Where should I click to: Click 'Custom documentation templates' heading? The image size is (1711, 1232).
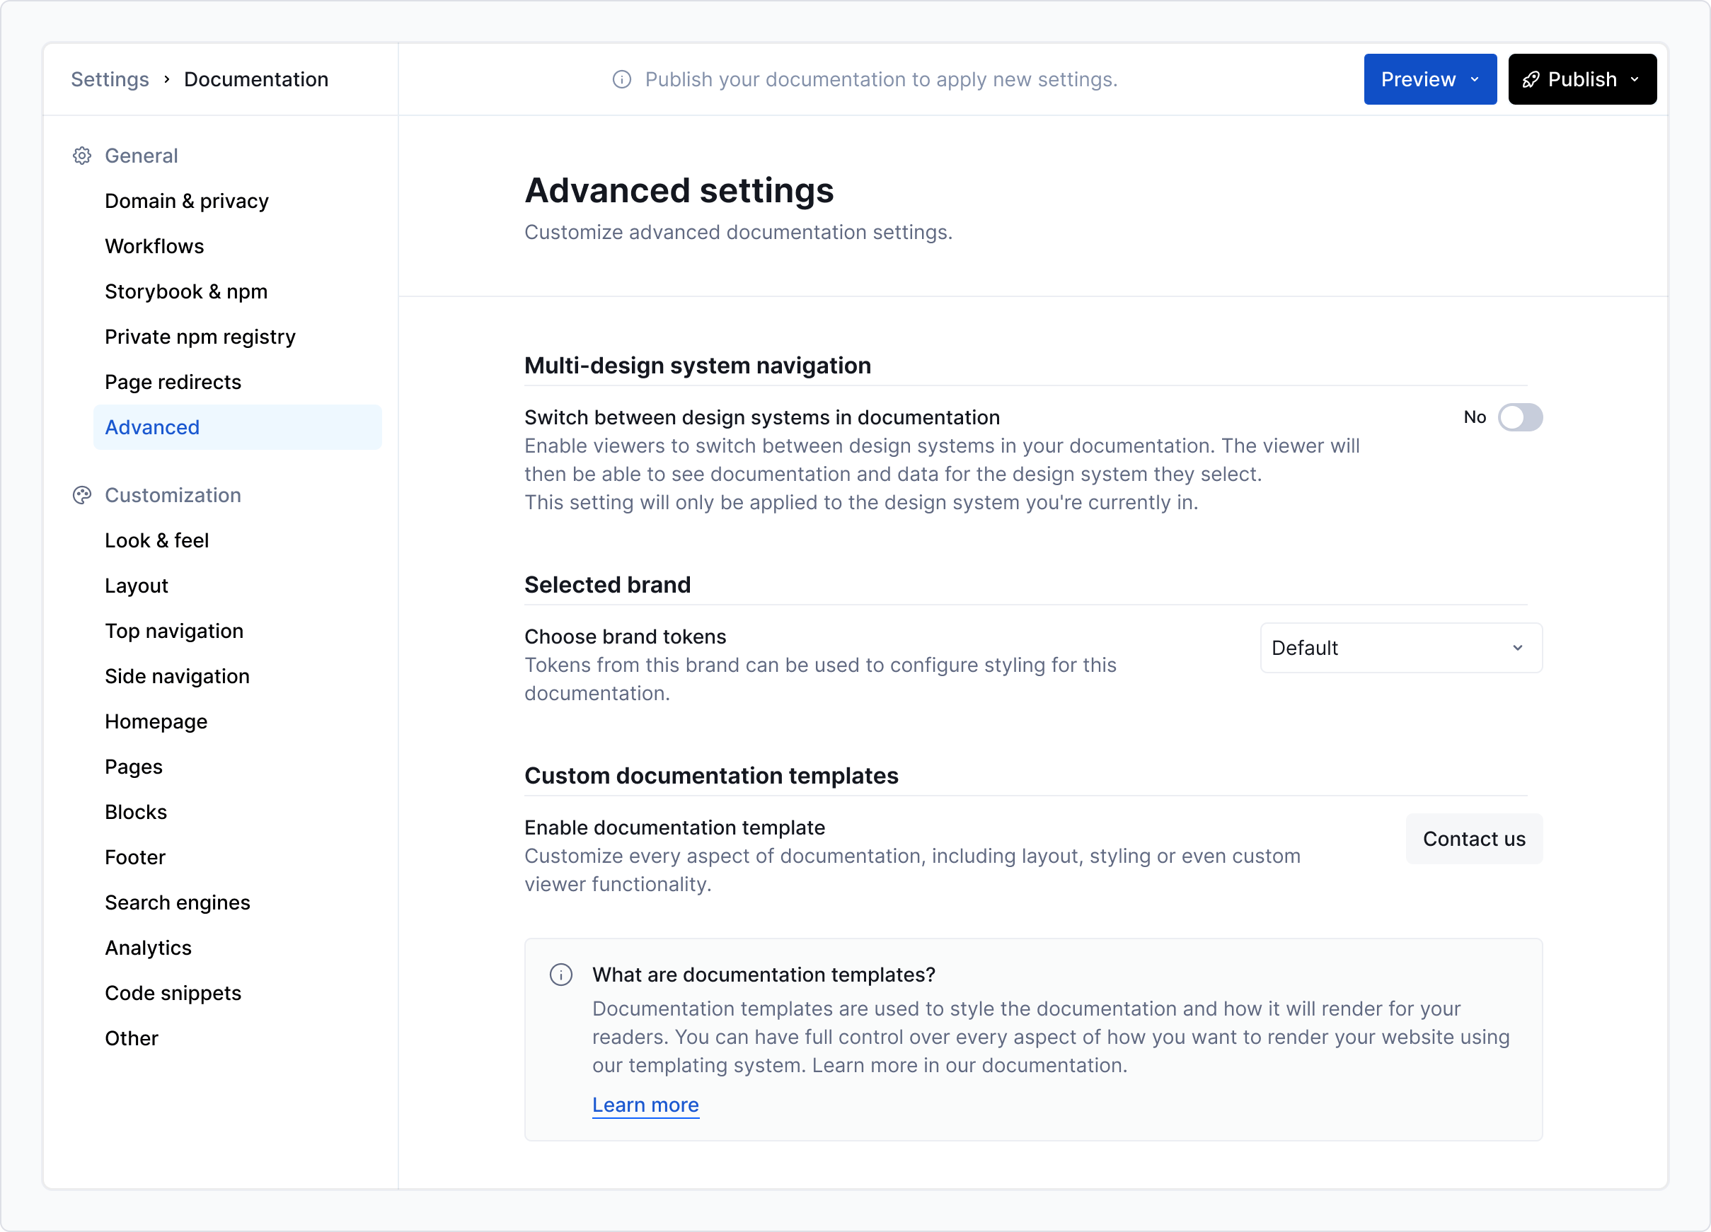710,776
